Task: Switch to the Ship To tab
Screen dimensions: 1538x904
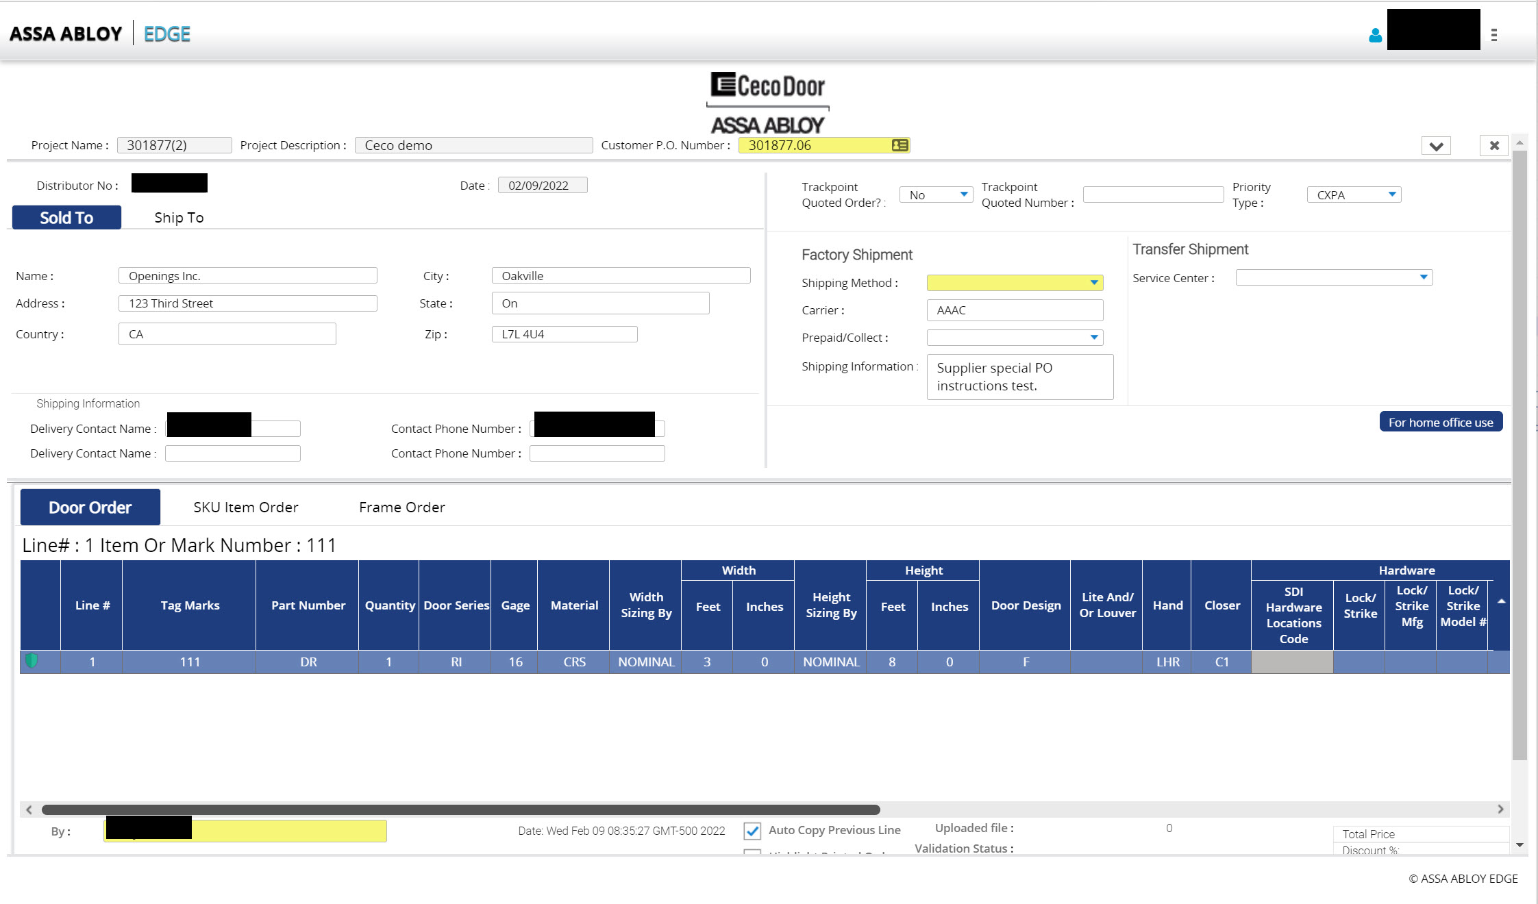Action: pyautogui.click(x=179, y=217)
